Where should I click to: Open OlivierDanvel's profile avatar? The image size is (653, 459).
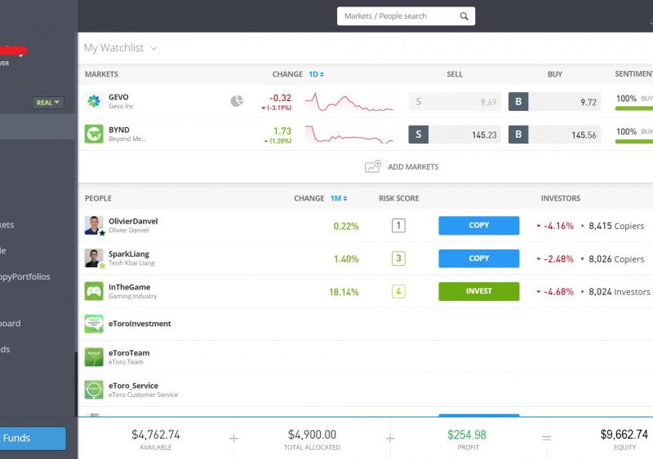pos(94,226)
